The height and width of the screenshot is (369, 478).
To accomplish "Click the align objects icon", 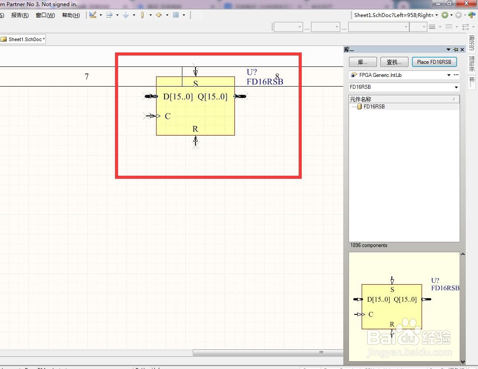I will coord(109,15).
